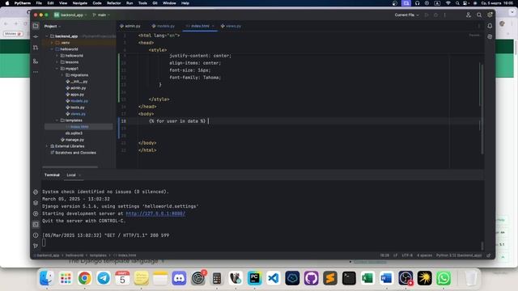Image resolution: width=518 pixels, height=291 pixels.
Task: Open Telegram in the Dock
Action: coord(104,278)
